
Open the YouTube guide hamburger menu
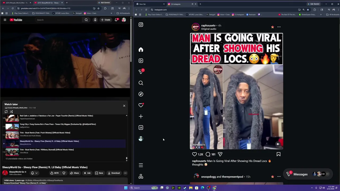[x=5, y=20]
